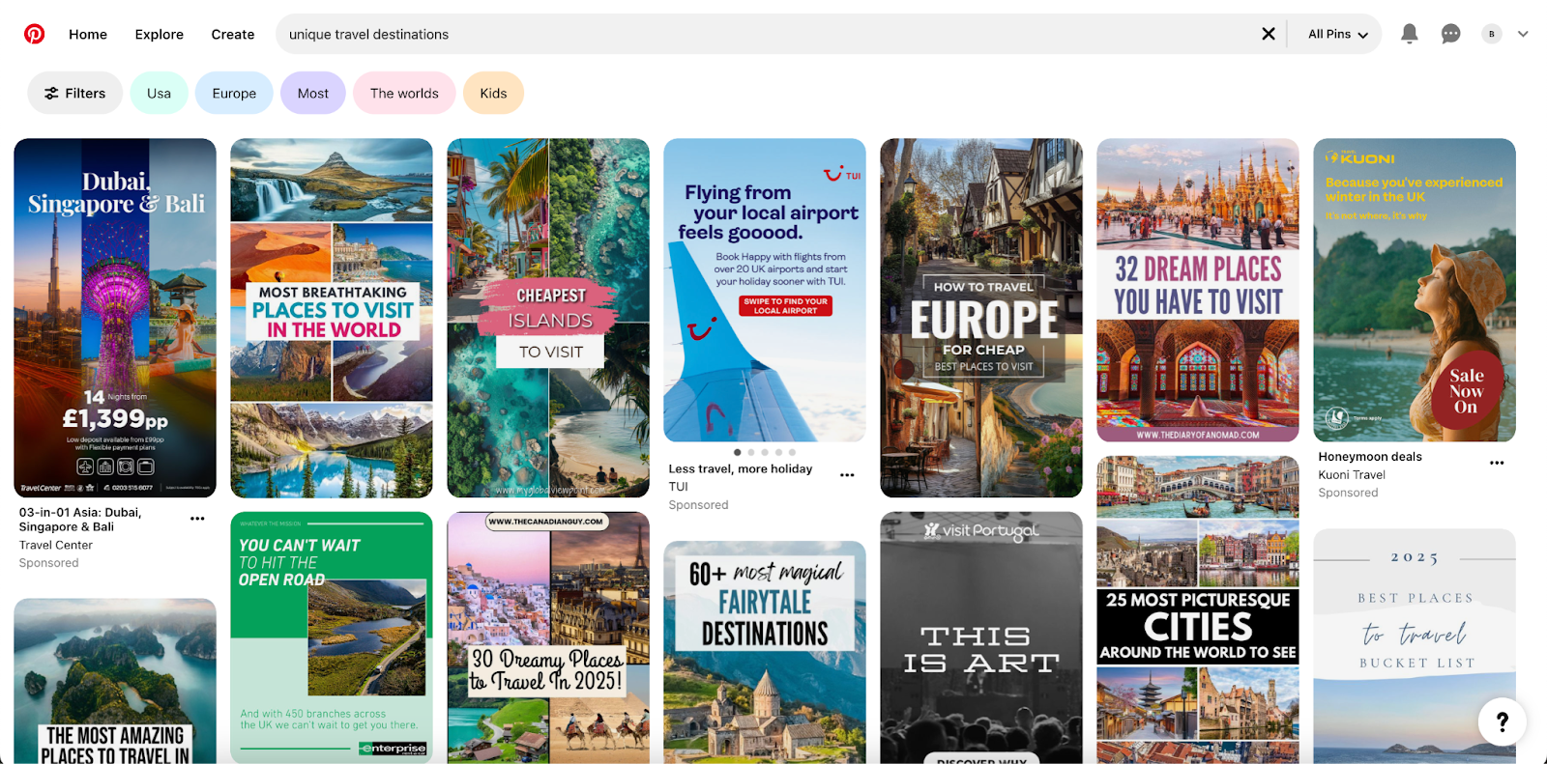Open the All Pins dropdown

(1337, 34)
